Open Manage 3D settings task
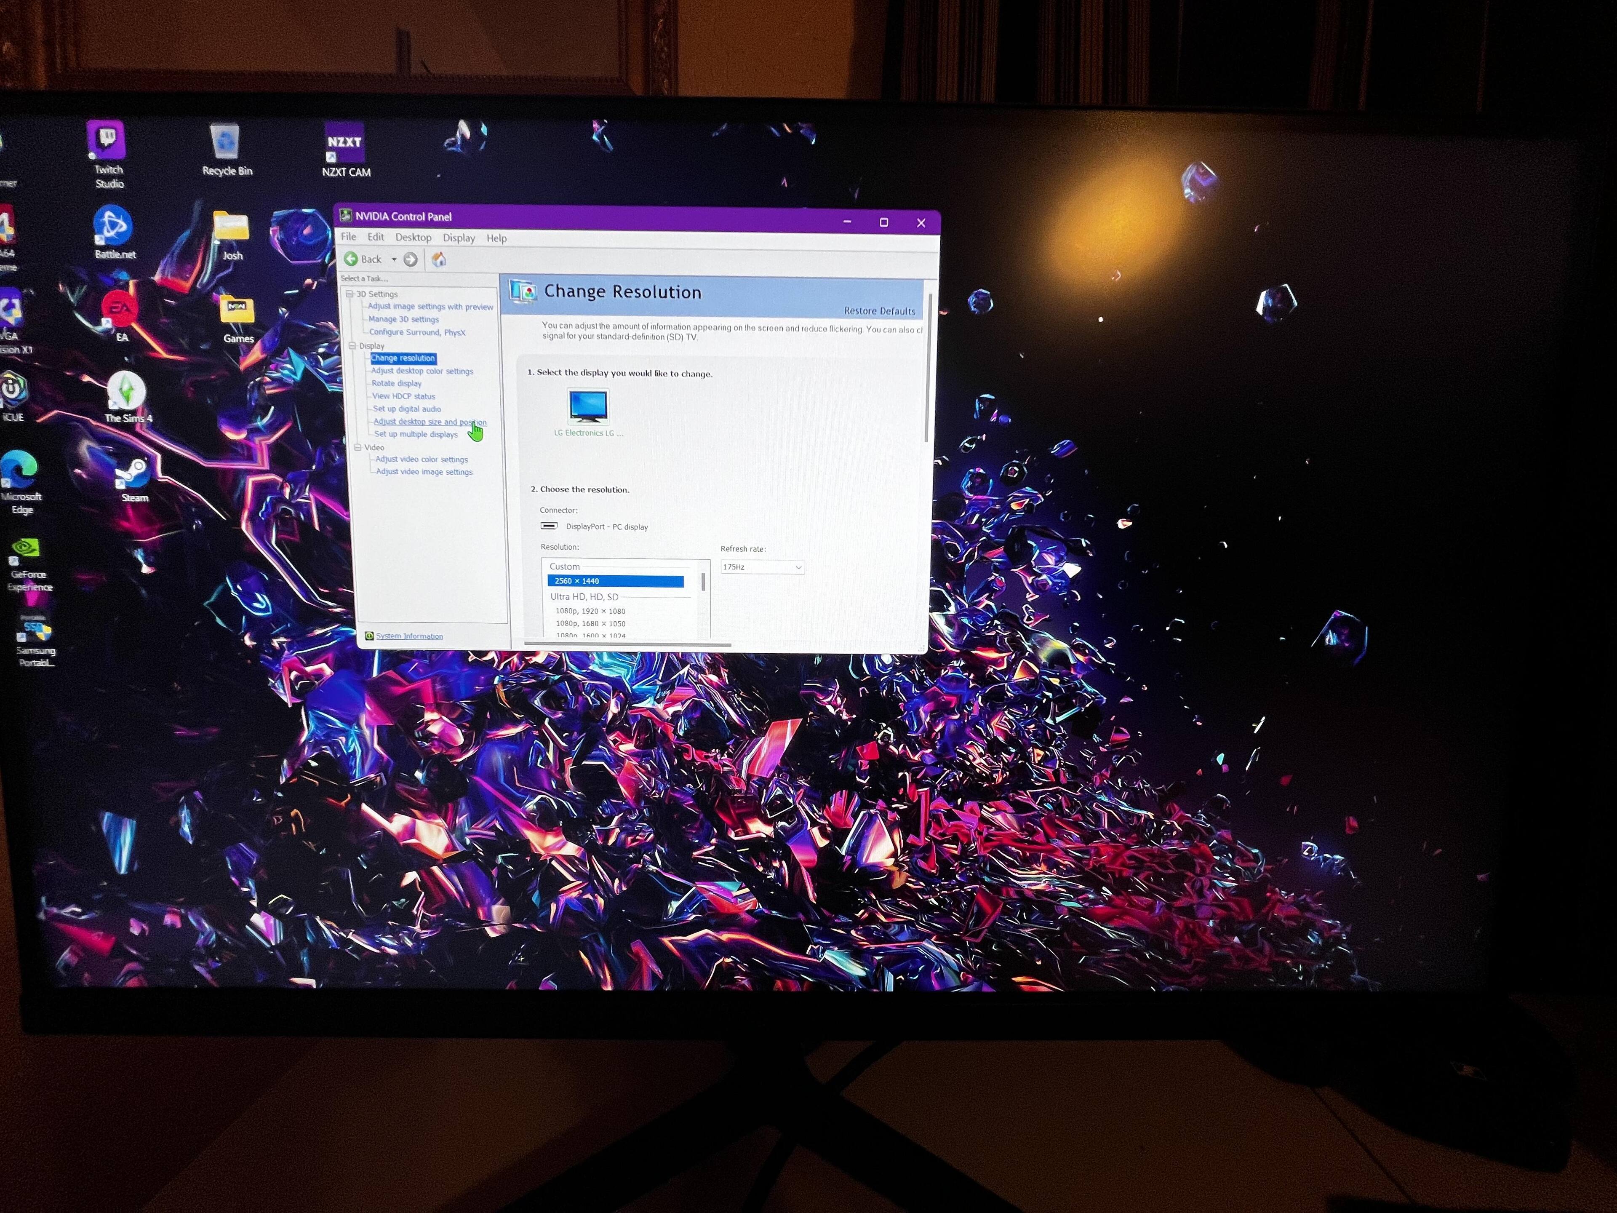1617x1213 pixels. tap(403, 320)
